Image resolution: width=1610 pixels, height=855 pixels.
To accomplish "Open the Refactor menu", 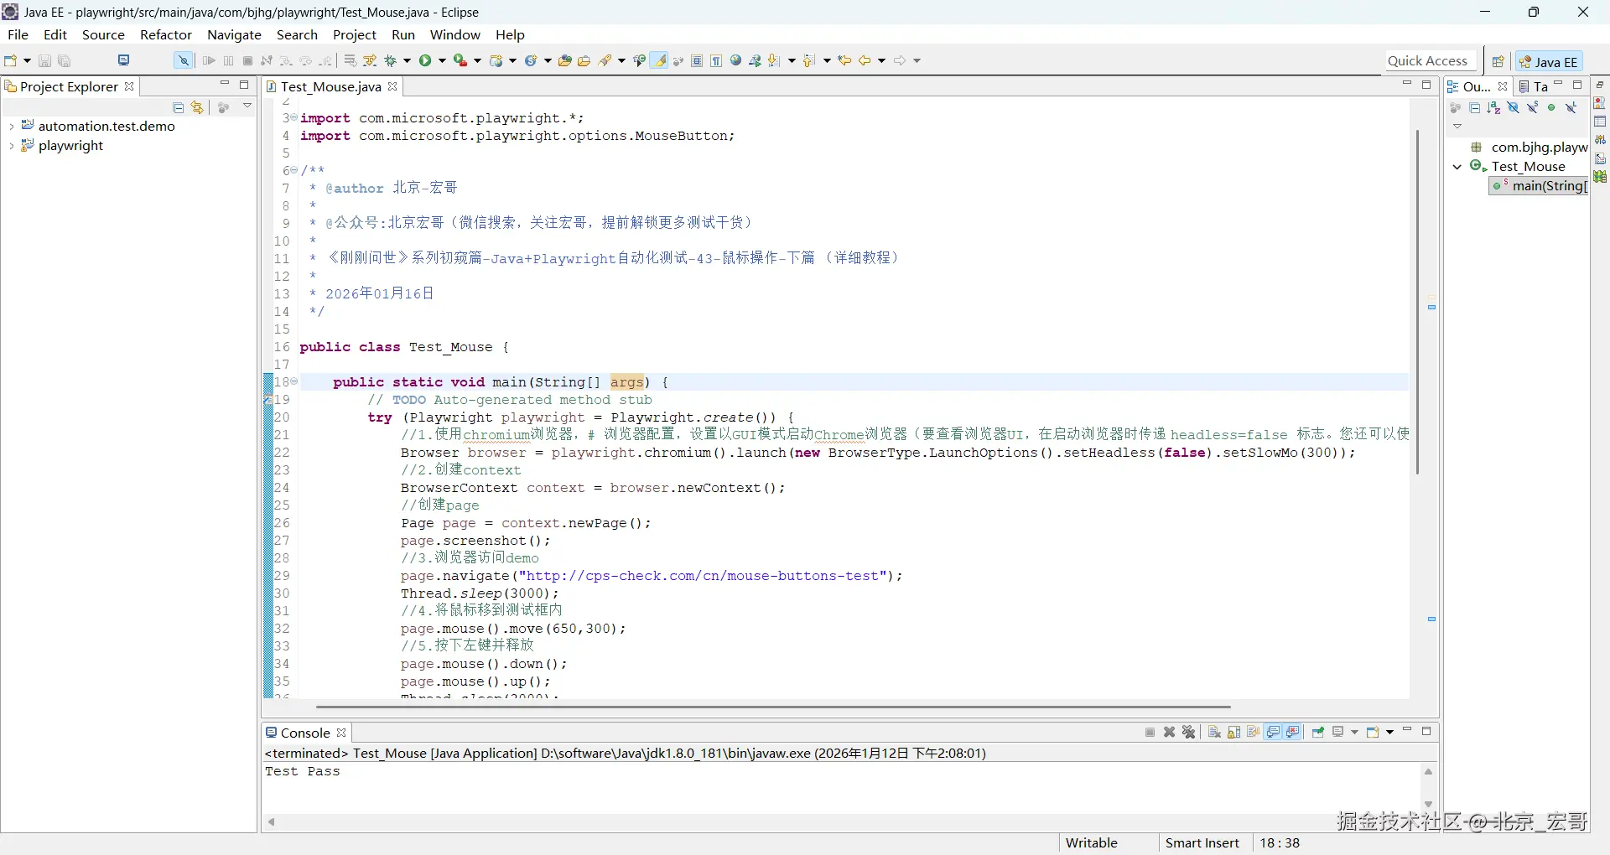I will click(x=166, y=34).
